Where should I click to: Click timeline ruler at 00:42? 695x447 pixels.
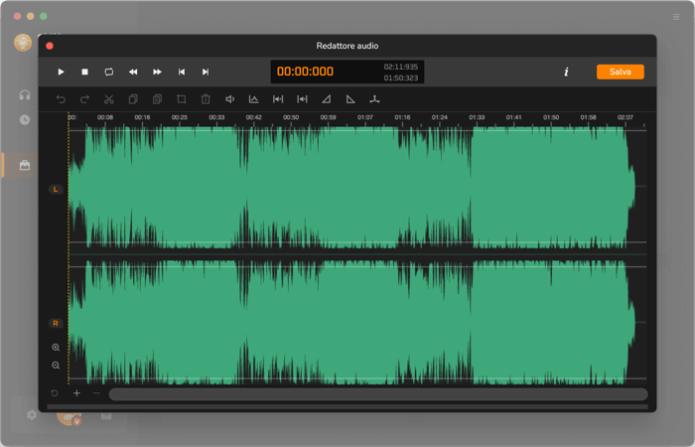pyautogui.click(x=254, y=117)
